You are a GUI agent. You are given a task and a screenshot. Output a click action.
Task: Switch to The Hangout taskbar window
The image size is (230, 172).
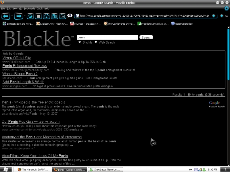point(33,170)
